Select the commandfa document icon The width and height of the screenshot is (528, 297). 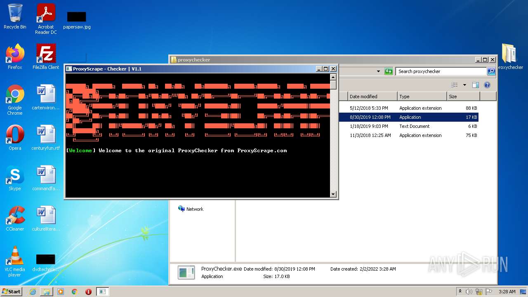click(x=46, y=178)
